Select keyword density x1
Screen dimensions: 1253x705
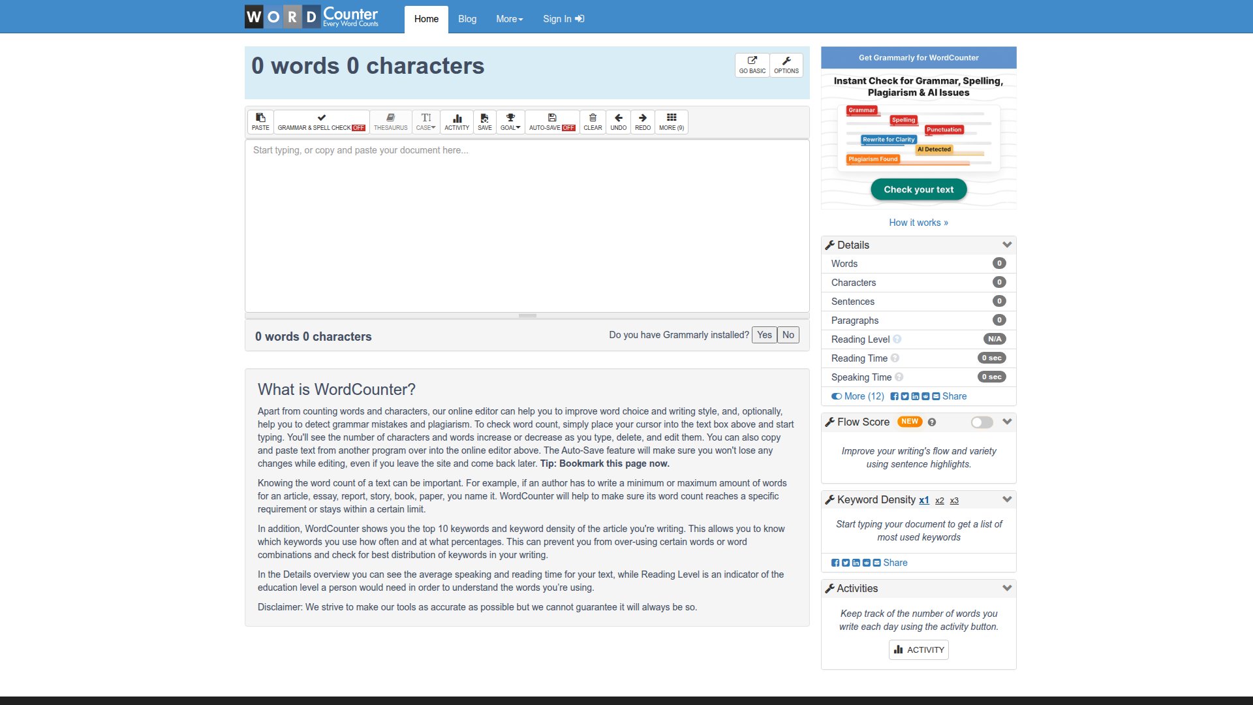click(x=924, y=501)
